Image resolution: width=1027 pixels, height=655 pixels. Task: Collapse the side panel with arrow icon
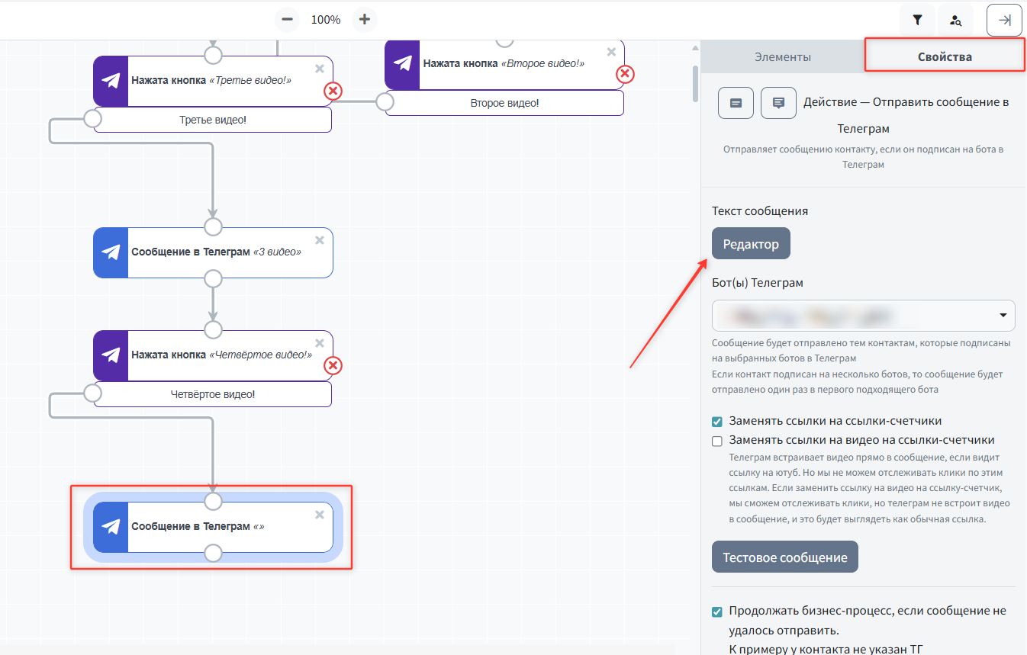pyautogui.click(x=1004, y=21)
